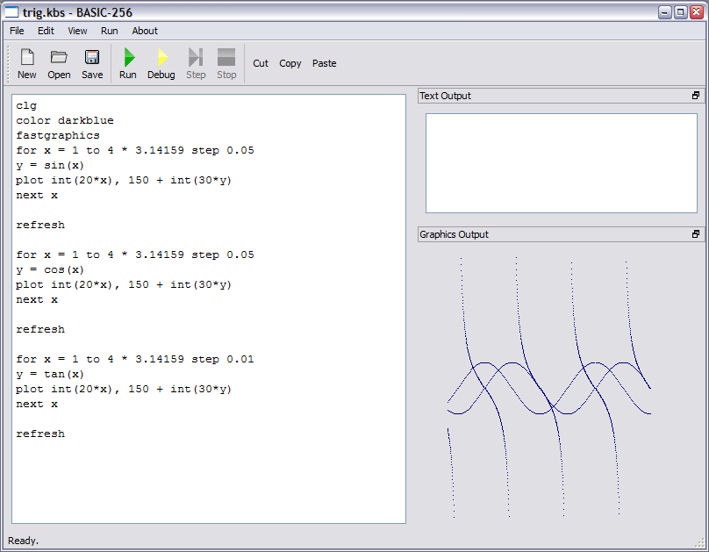Click inside the Text Output area
The image size is (709, 552).
coord(561,162)
